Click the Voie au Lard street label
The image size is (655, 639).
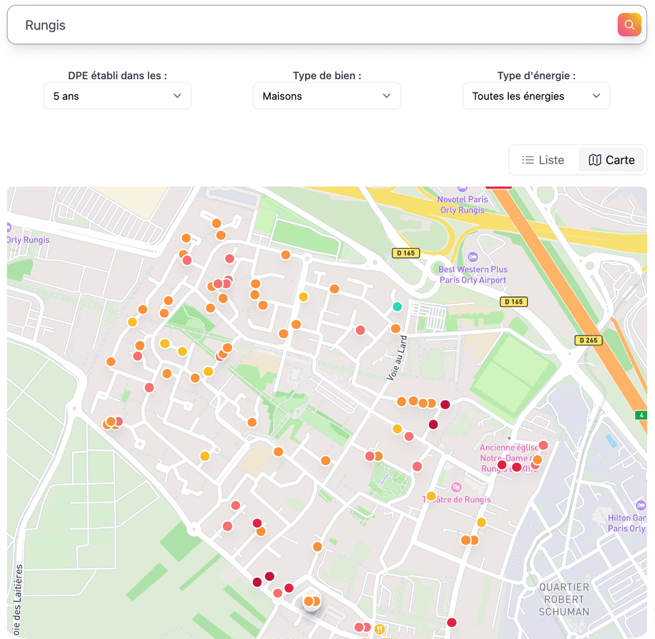click(395, 358)
